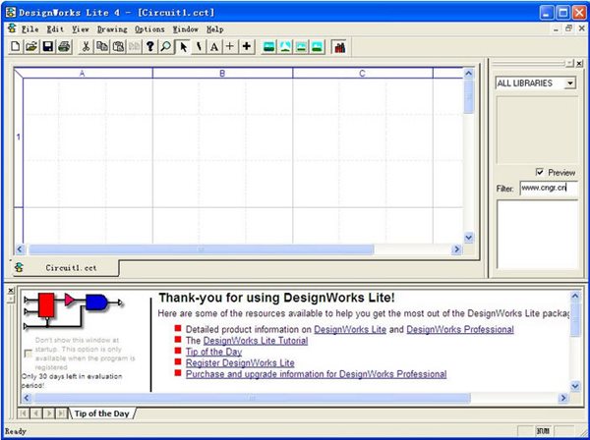Open the Help menu

214,28
